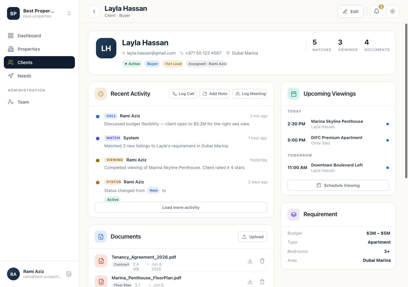Image resolution: width=408 pixels, height=287 pixels.
Task: Select Clients in sidebar
Action: 39,63
